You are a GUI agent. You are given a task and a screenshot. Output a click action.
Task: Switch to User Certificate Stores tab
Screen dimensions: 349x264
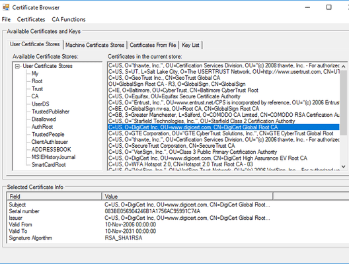[x=35, y=44]
